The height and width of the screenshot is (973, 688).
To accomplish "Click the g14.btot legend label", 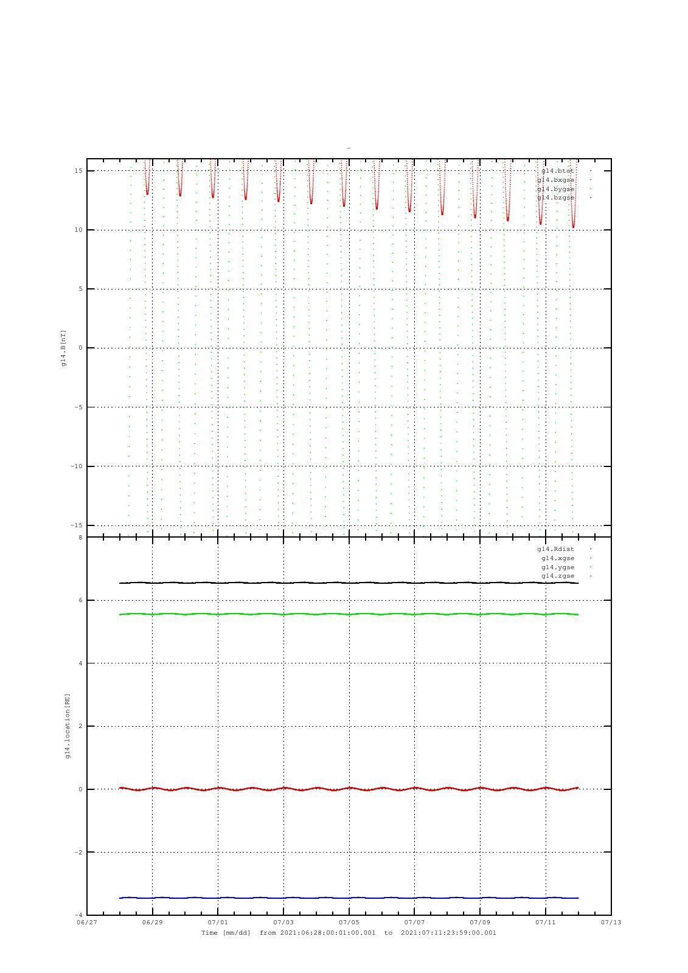I will pos(558,171).
